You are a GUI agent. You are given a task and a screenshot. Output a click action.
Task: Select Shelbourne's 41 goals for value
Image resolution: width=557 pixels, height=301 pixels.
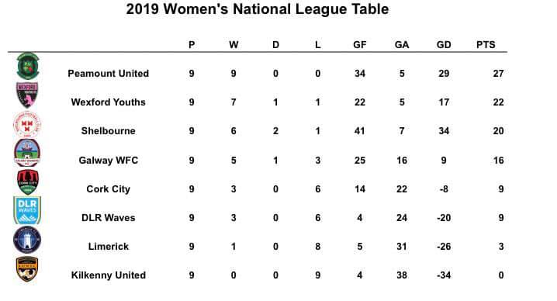tap(359, 131)
